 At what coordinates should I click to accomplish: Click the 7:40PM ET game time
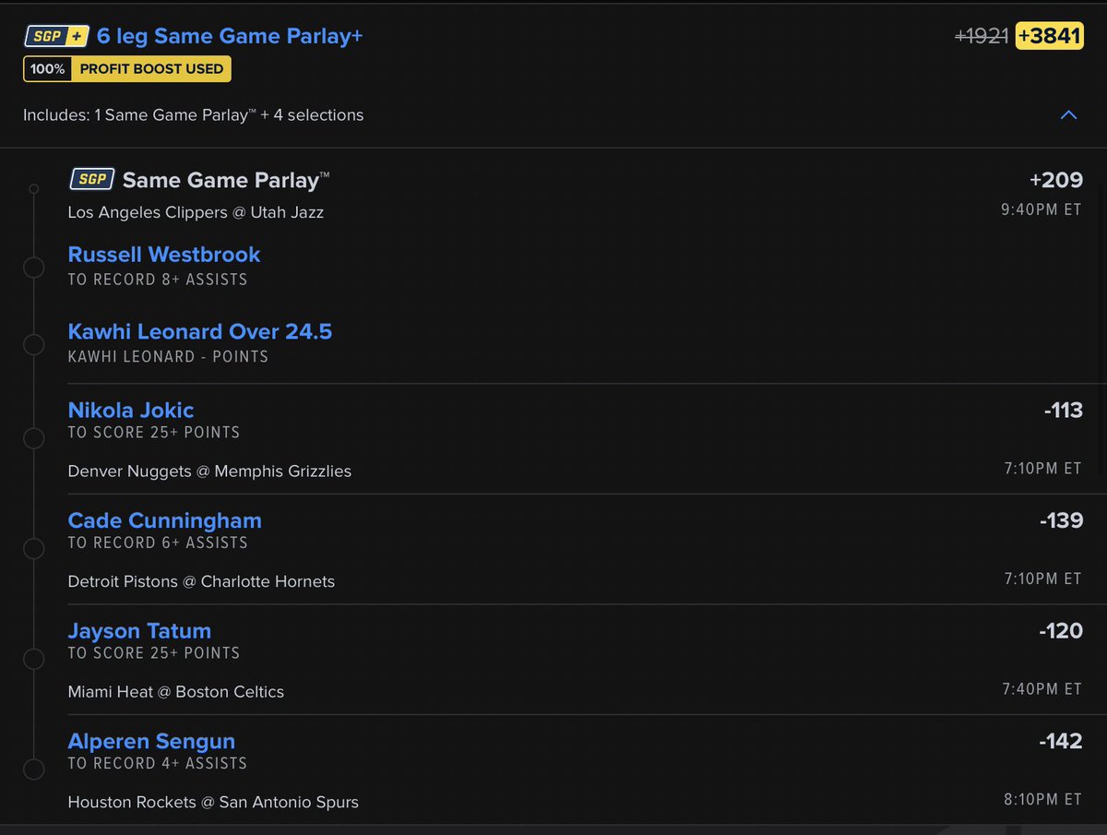pyautogui.click(x=1042, y=688)
